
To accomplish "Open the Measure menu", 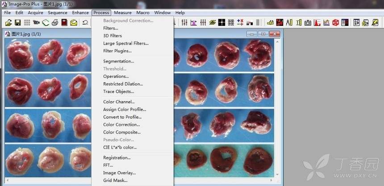I will pyautogui.click(x=122, y=13).
